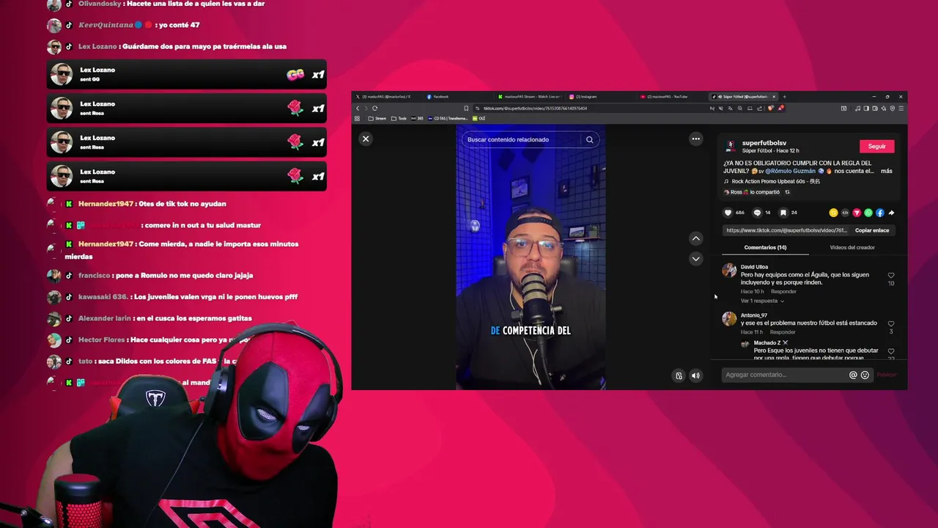Image resolution: width=938 pixels, height=528 pixels.
Task: Open the browser apps grid icon
Action: tap(357, 119)
